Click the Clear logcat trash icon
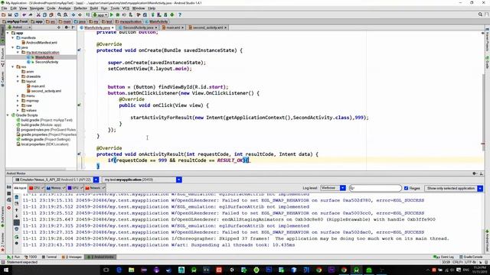Screen dimensions: 490x275 click(17, 197)
